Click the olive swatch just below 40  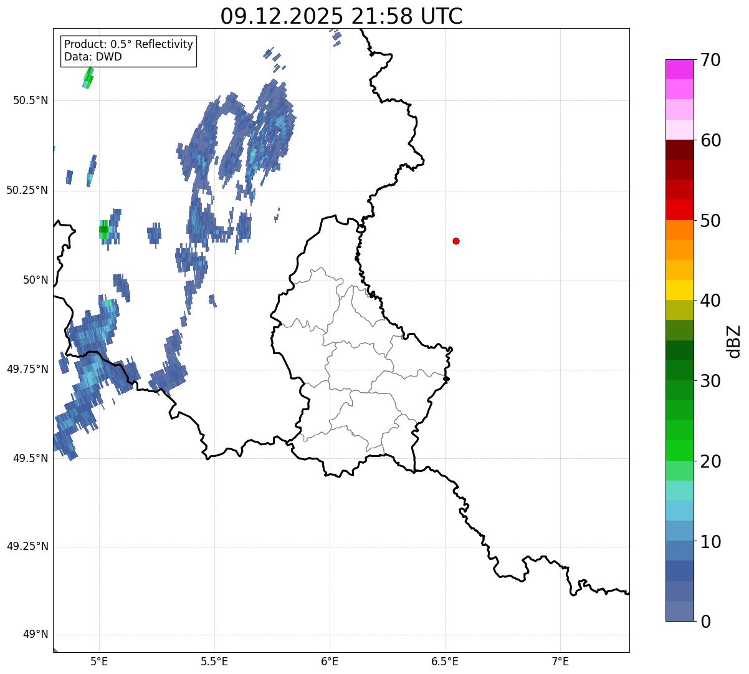pos(679,310)
